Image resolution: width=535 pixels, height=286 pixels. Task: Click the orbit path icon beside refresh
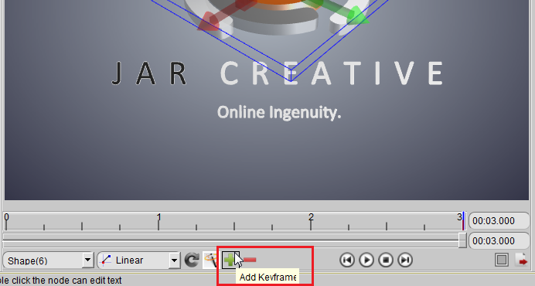coord(210,260)
